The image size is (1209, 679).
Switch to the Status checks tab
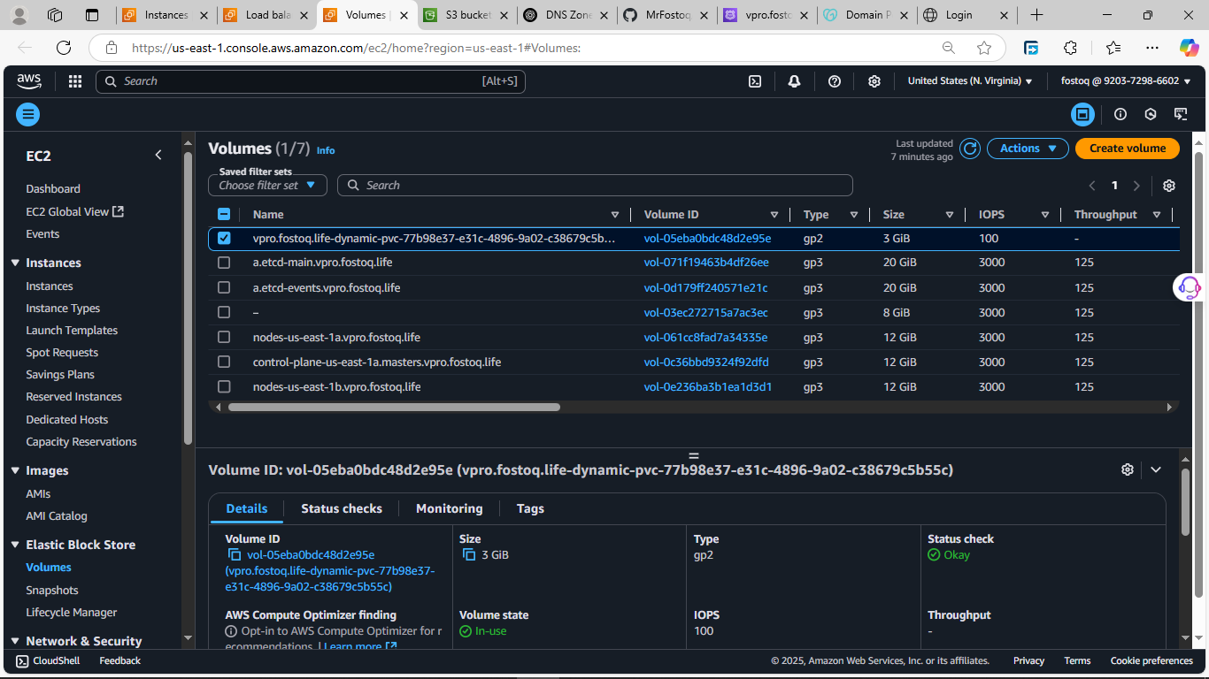(342, 508)
